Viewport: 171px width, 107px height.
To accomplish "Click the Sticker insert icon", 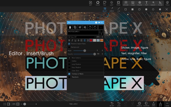I will click(126, 3).
